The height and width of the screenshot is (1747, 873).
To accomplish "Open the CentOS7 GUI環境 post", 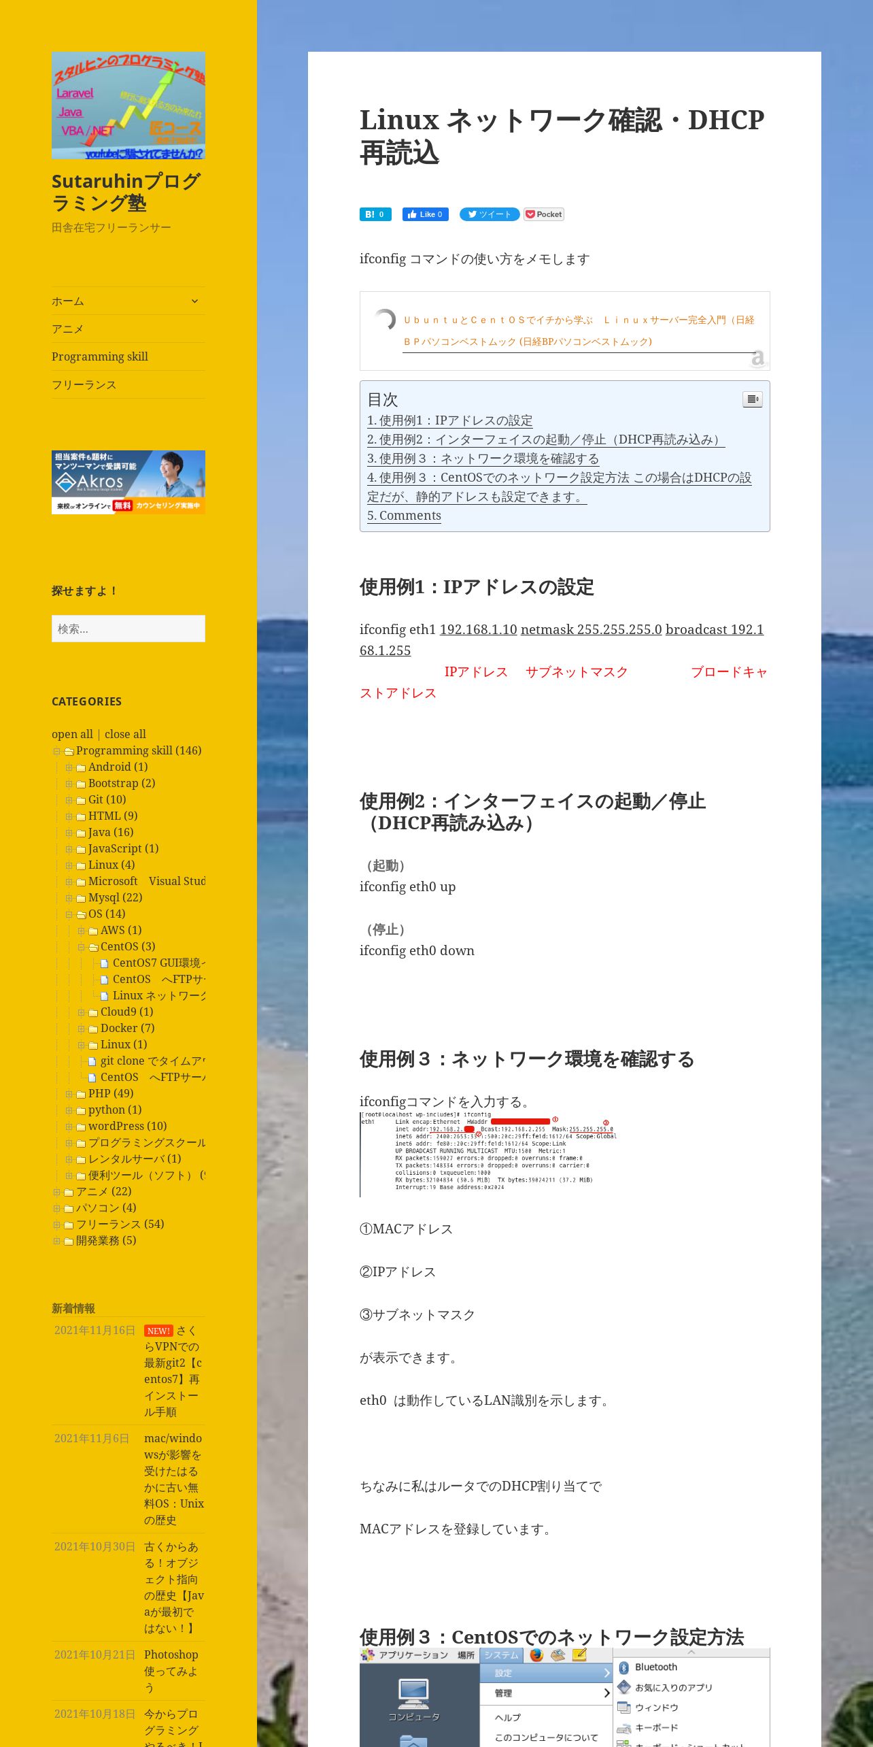I will [158, 963].
